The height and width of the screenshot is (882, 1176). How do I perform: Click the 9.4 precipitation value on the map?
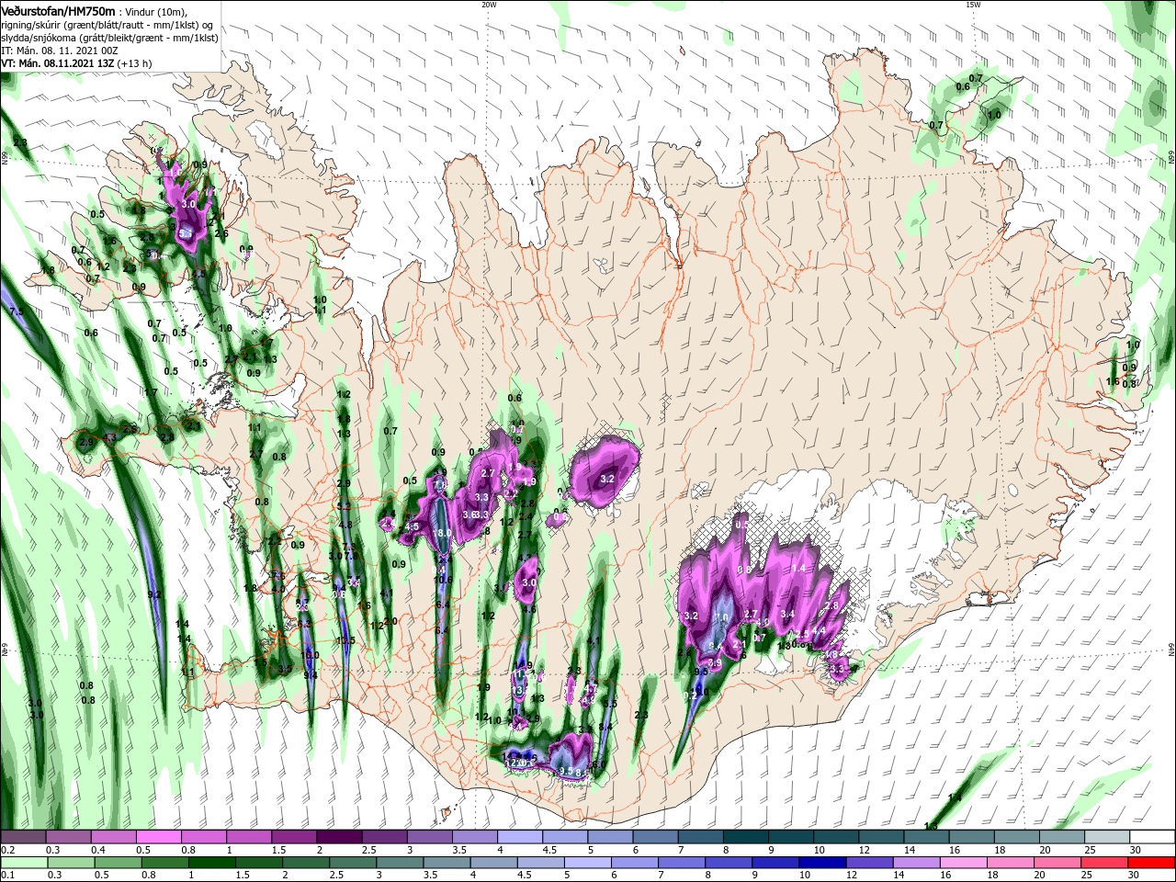[x=311, y=675]
